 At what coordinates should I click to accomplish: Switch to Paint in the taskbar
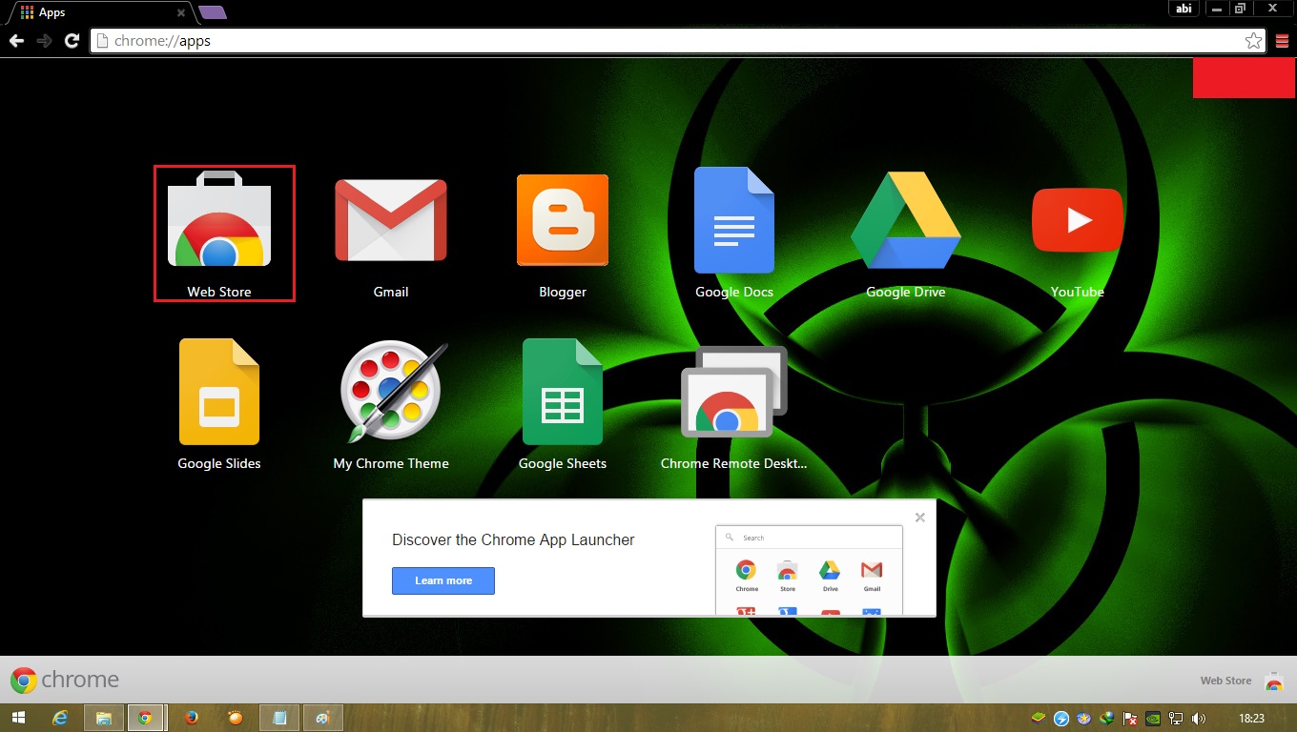point(322,718)
